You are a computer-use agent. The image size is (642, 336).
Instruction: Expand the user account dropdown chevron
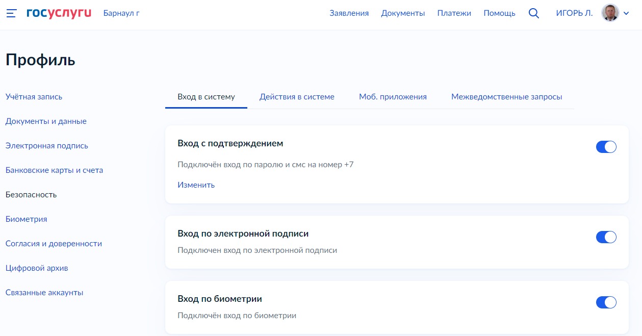coord(627,14)
